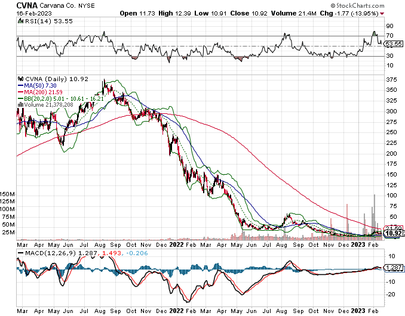Image resolution: width=405 pixels, height=316 pixels.
Task: Click the MA(50) 7.30 legend entry
Action: pyautogui.click(x=37, y=86)
